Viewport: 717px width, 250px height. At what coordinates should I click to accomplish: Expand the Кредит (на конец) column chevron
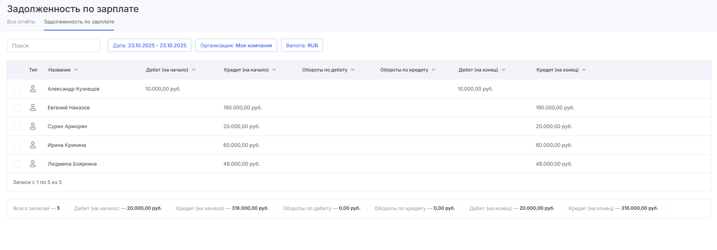[584, 70]
